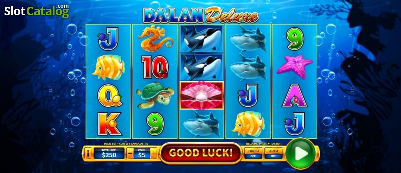Click the red 10 card symbol

click(154, 67)
